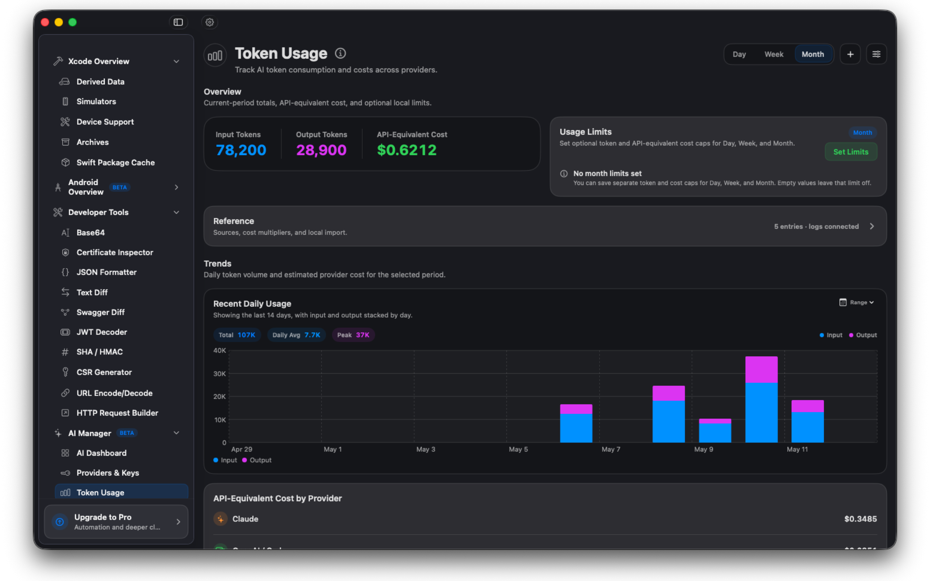Click the plus add entry button
The image size is (930, 581).
point(850,54)
